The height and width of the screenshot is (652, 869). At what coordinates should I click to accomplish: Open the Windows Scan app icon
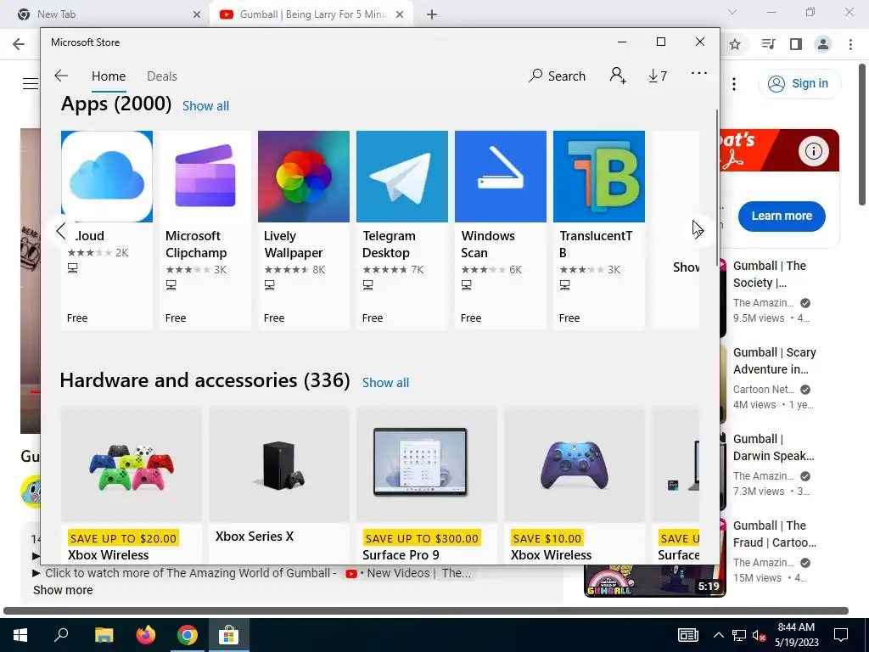501,177
